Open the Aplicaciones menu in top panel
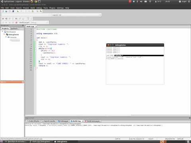 coord(9,2)
